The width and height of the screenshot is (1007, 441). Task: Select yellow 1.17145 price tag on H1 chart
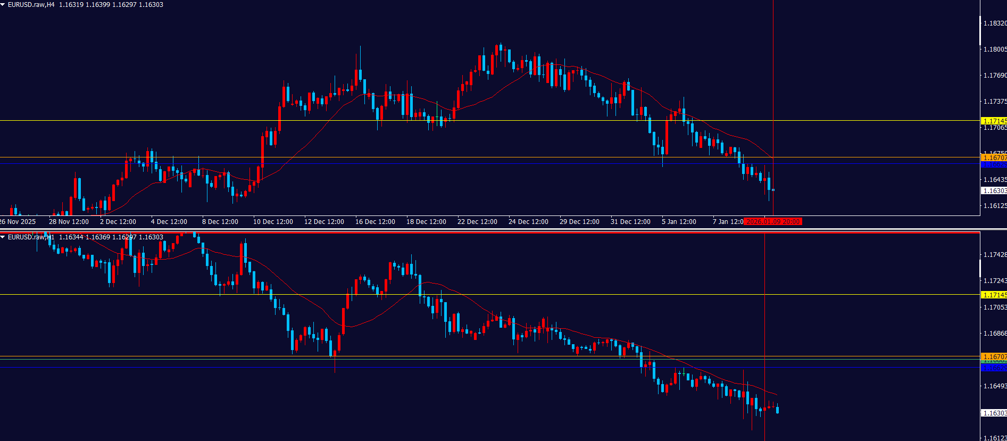(x=994, y=295)
